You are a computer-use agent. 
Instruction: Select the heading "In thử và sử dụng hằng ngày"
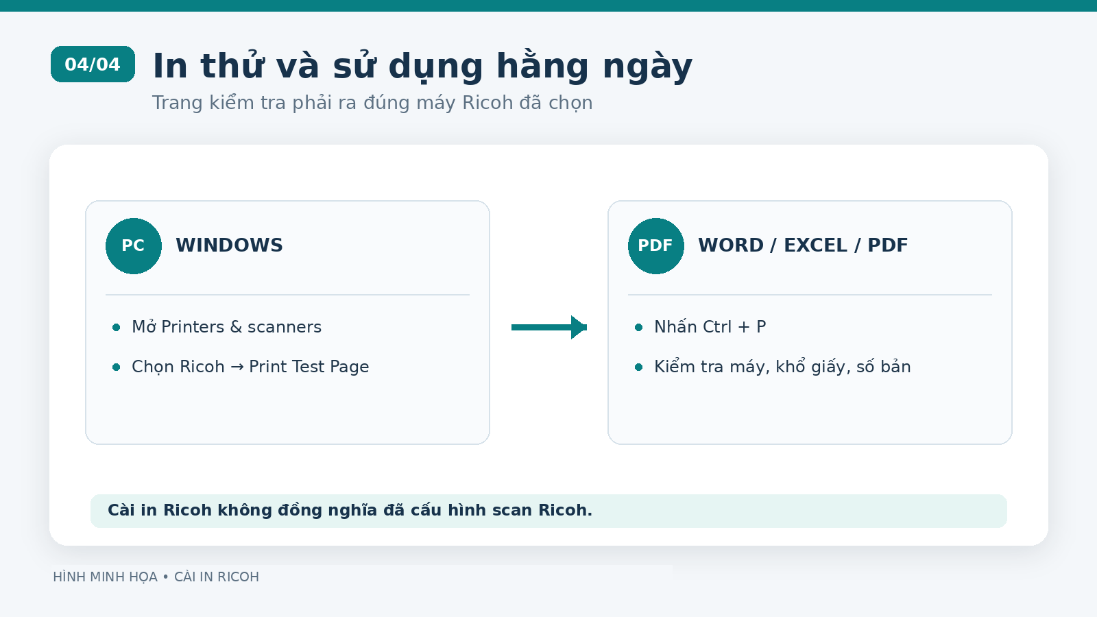click(422, 66)
